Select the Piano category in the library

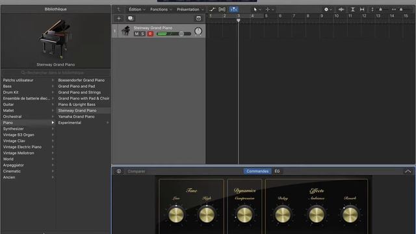29,123
